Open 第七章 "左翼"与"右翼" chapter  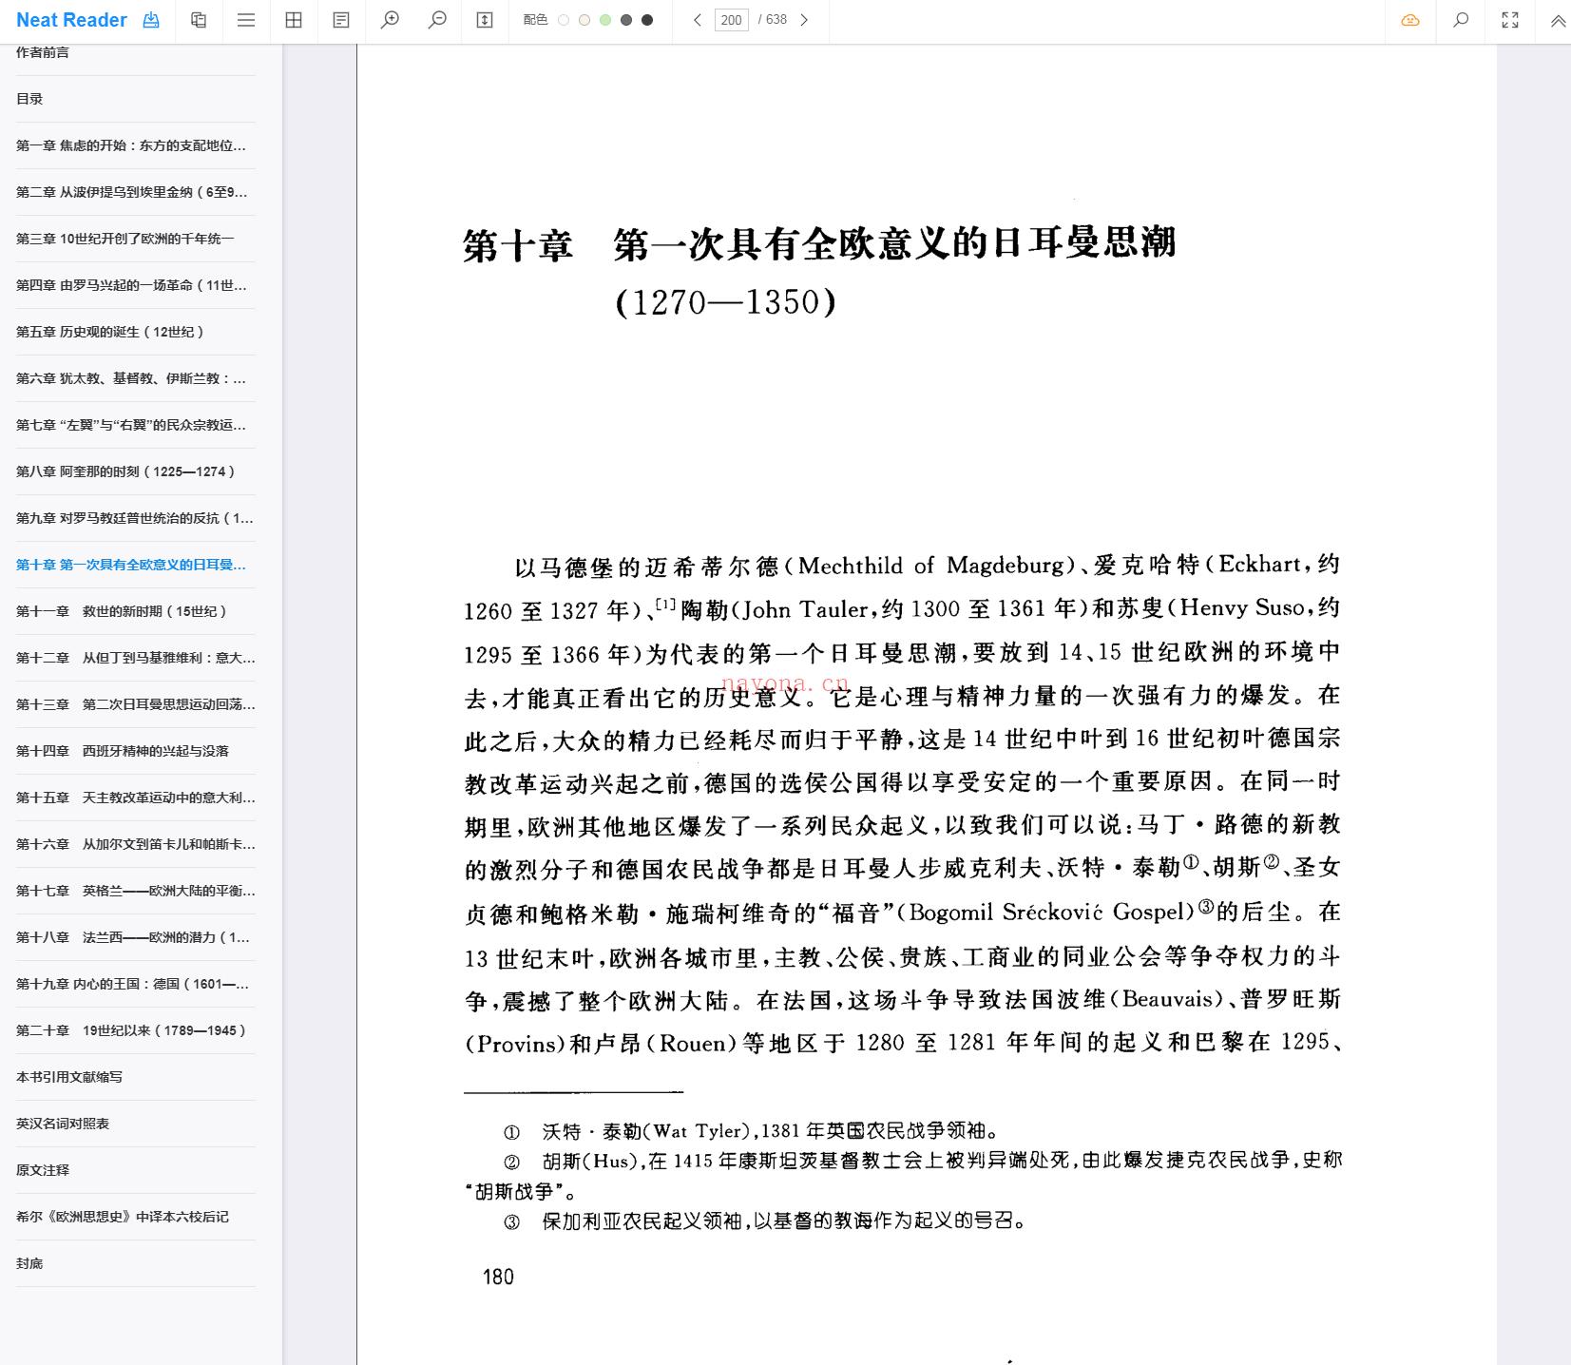135,425
